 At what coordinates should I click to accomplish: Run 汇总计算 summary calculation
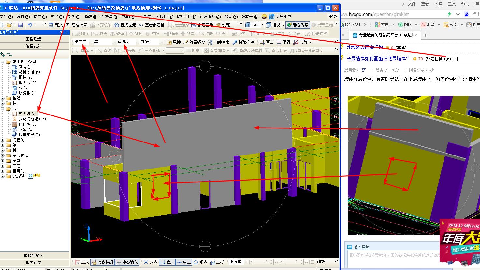point(77,25)
